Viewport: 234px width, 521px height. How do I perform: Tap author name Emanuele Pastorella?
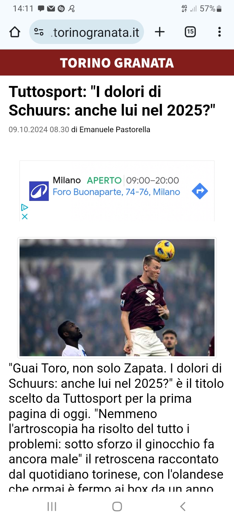(115, 130)
